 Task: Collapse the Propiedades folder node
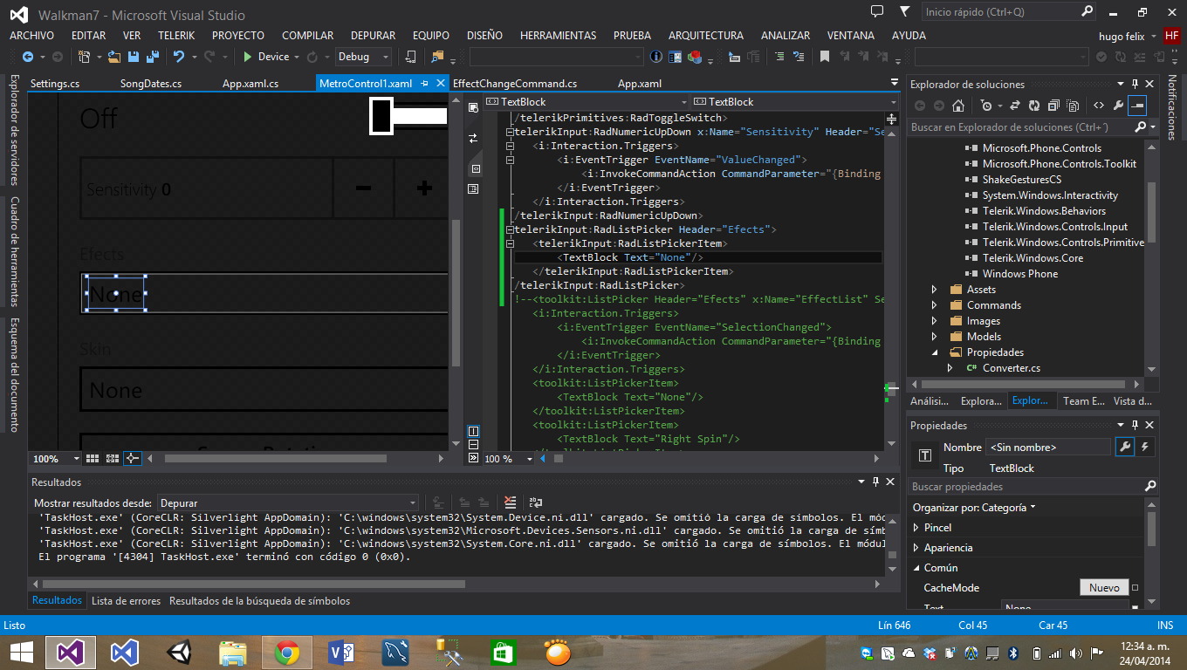(935, 352)
